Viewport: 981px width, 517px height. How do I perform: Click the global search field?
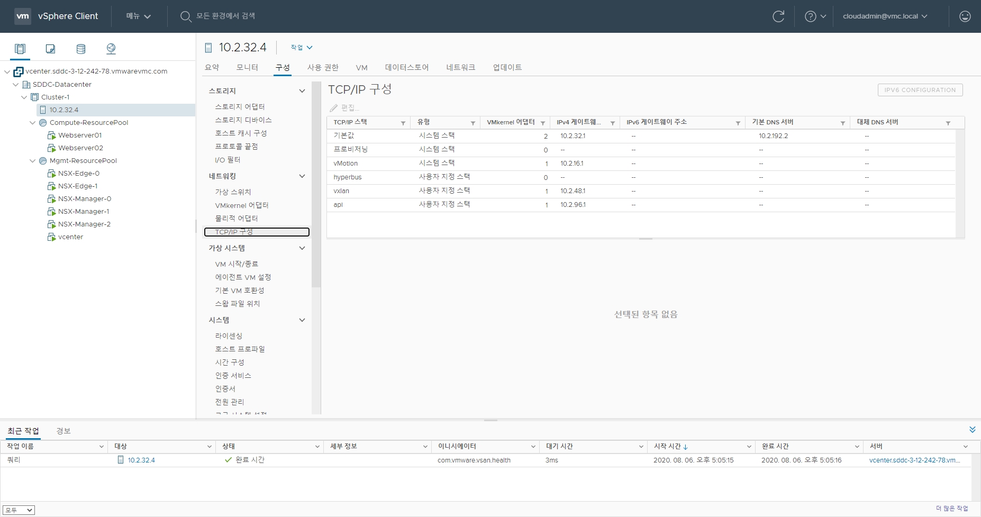[x=225, y=16]
